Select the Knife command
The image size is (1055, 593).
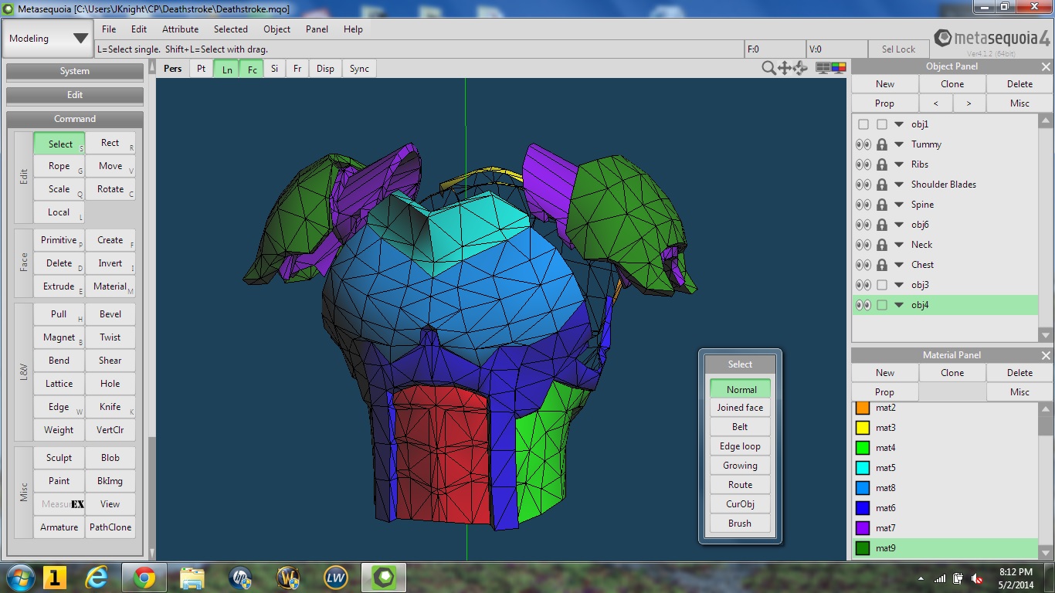pyautogui.click(x=110, y=407)
